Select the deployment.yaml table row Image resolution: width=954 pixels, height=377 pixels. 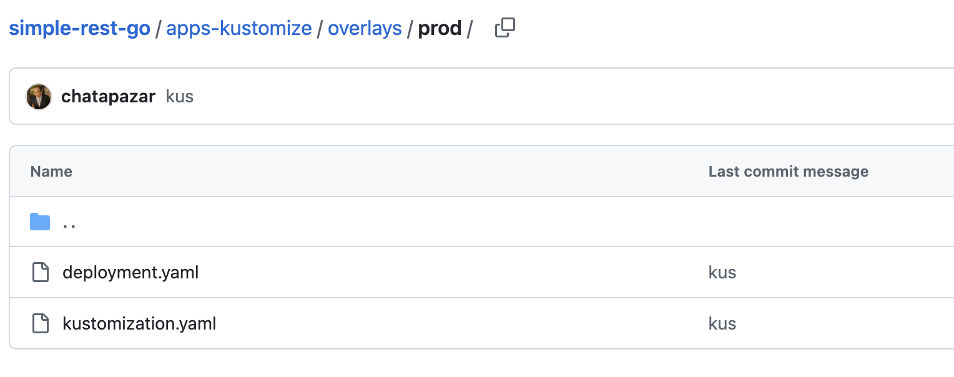(481, 273)
